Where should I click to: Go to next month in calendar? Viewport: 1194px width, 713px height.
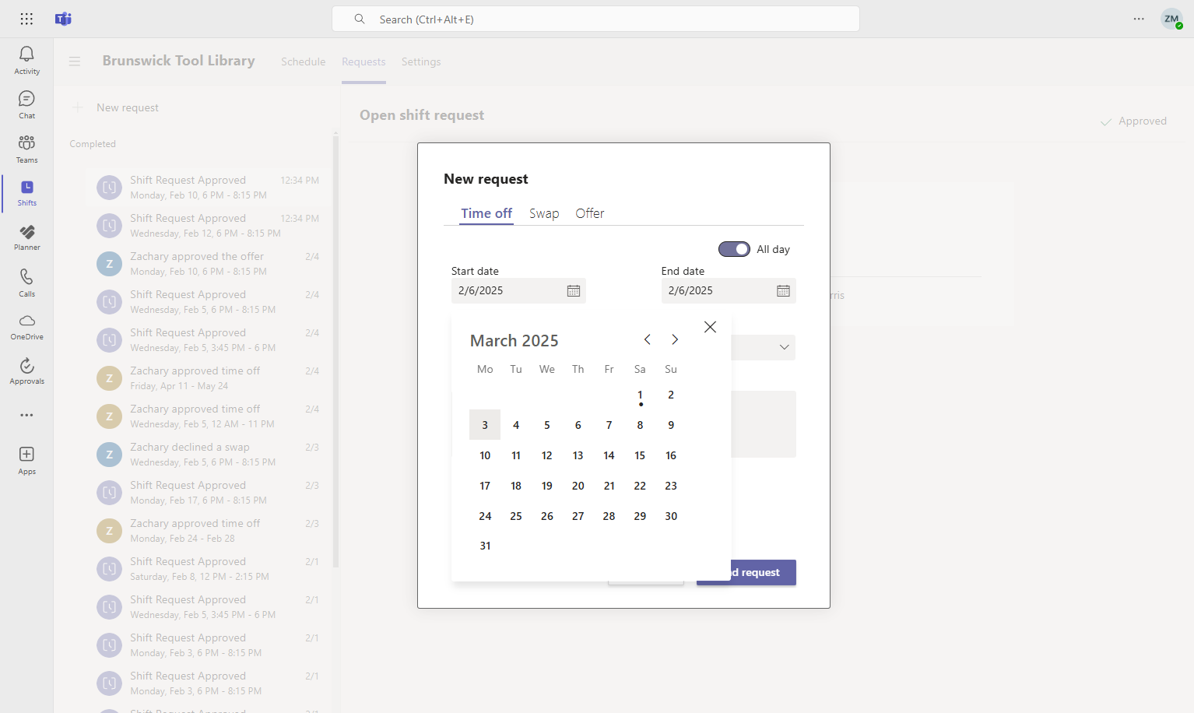point(675,339)
